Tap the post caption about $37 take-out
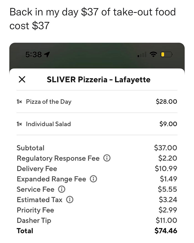This screenshot has width=194, height=243. coord(93,19)
